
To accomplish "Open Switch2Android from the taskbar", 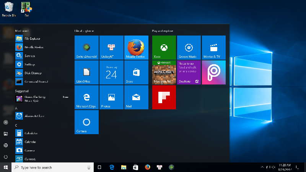I will pyautogui.click(x=171, y=167).
